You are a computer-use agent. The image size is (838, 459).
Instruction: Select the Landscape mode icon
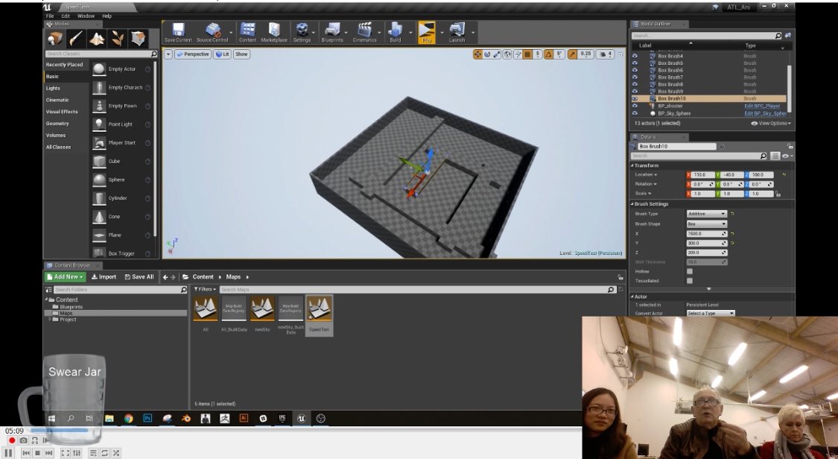coord(97,39)
